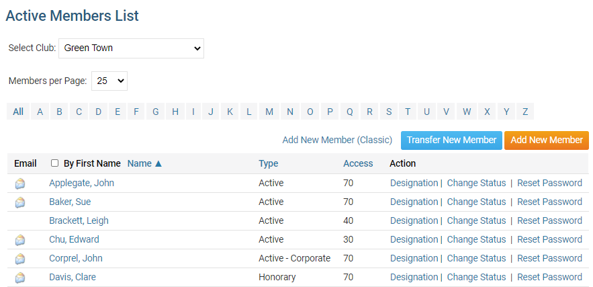
Task: Toggle the By First Name checkbox
Action: (55, 163)
